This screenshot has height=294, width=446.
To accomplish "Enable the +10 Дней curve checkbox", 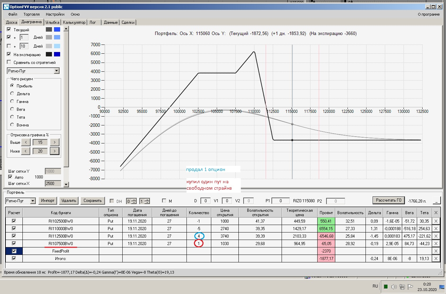I will coord(9,46).
